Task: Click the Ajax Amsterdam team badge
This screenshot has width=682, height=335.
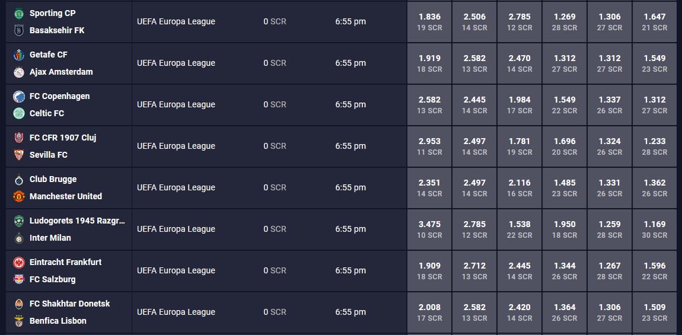Action: (19, 72)
